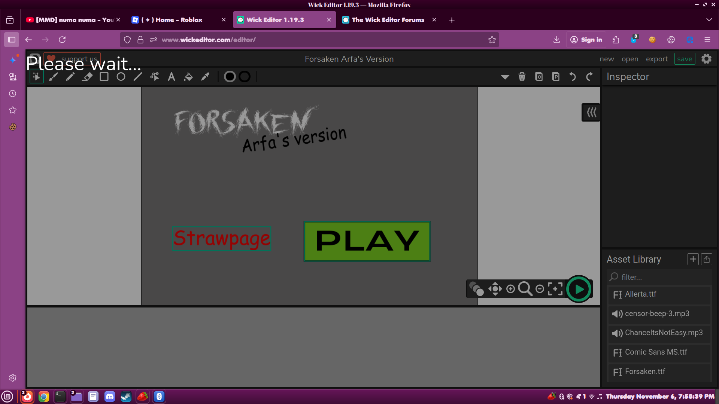The width and height of the screenshot is (719, 404).
Task: Click the green save button
Action: tap(685, 59)
